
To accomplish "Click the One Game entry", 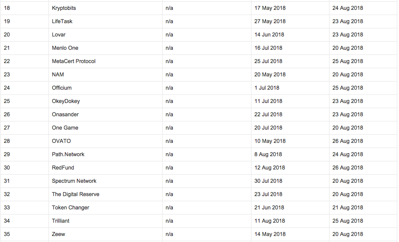I will 65,128.
